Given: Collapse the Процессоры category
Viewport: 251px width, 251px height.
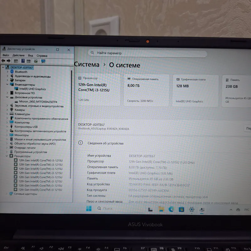Looking at the screenshot, I should [x=7, y=156].
